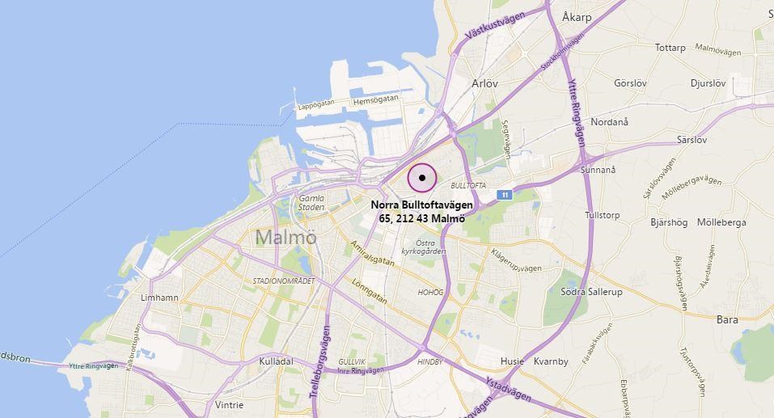Screen dimensions: 774x418
Task: Select the Stadionområdet label
Action: pos(284,281)
